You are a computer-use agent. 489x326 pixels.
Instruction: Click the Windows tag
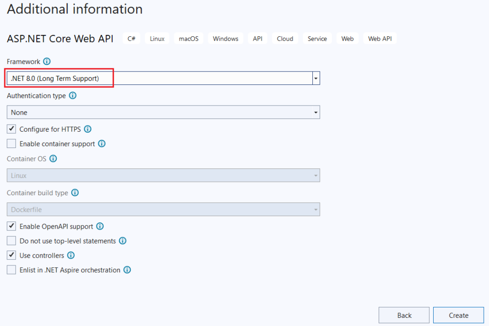click(225, 39)
